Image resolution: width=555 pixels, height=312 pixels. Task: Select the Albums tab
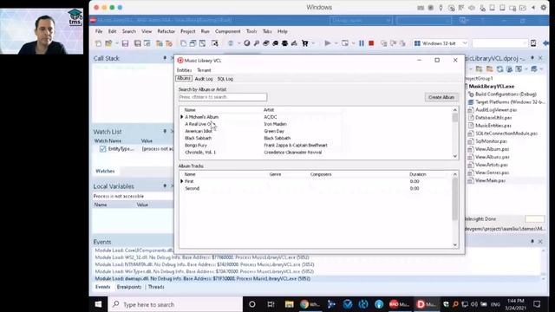[184, 79]
